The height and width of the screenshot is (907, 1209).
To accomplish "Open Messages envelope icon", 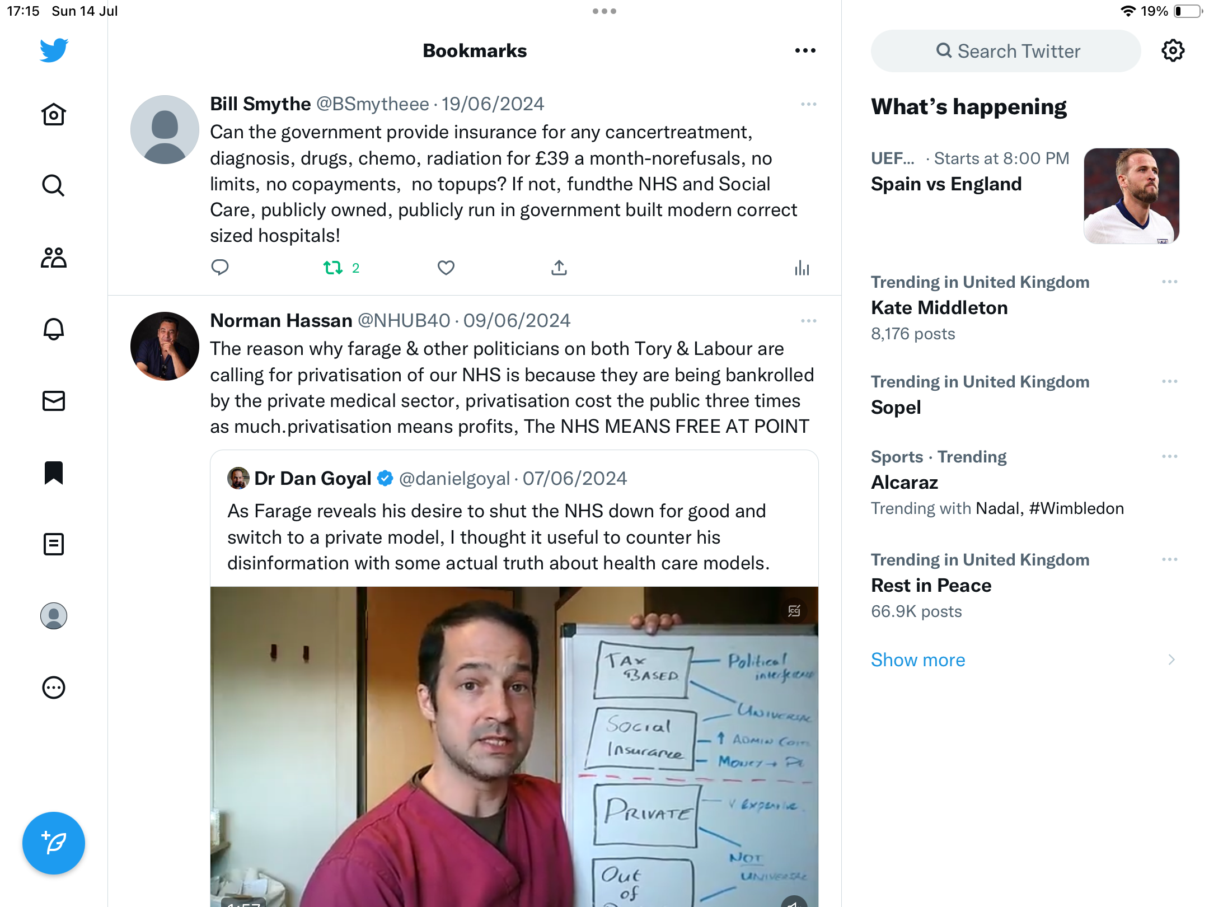I will pyautogui.click(x=54, y=401).
